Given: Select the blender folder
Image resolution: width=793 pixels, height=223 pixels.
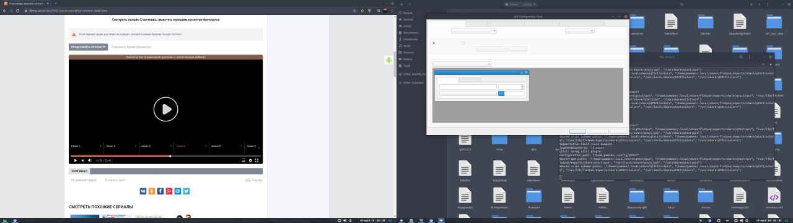Looking at the screenshot, I should 705,24.
